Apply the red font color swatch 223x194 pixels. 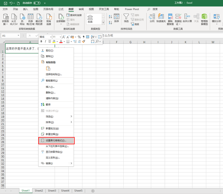pyautogui.click(x=61, y=41)
